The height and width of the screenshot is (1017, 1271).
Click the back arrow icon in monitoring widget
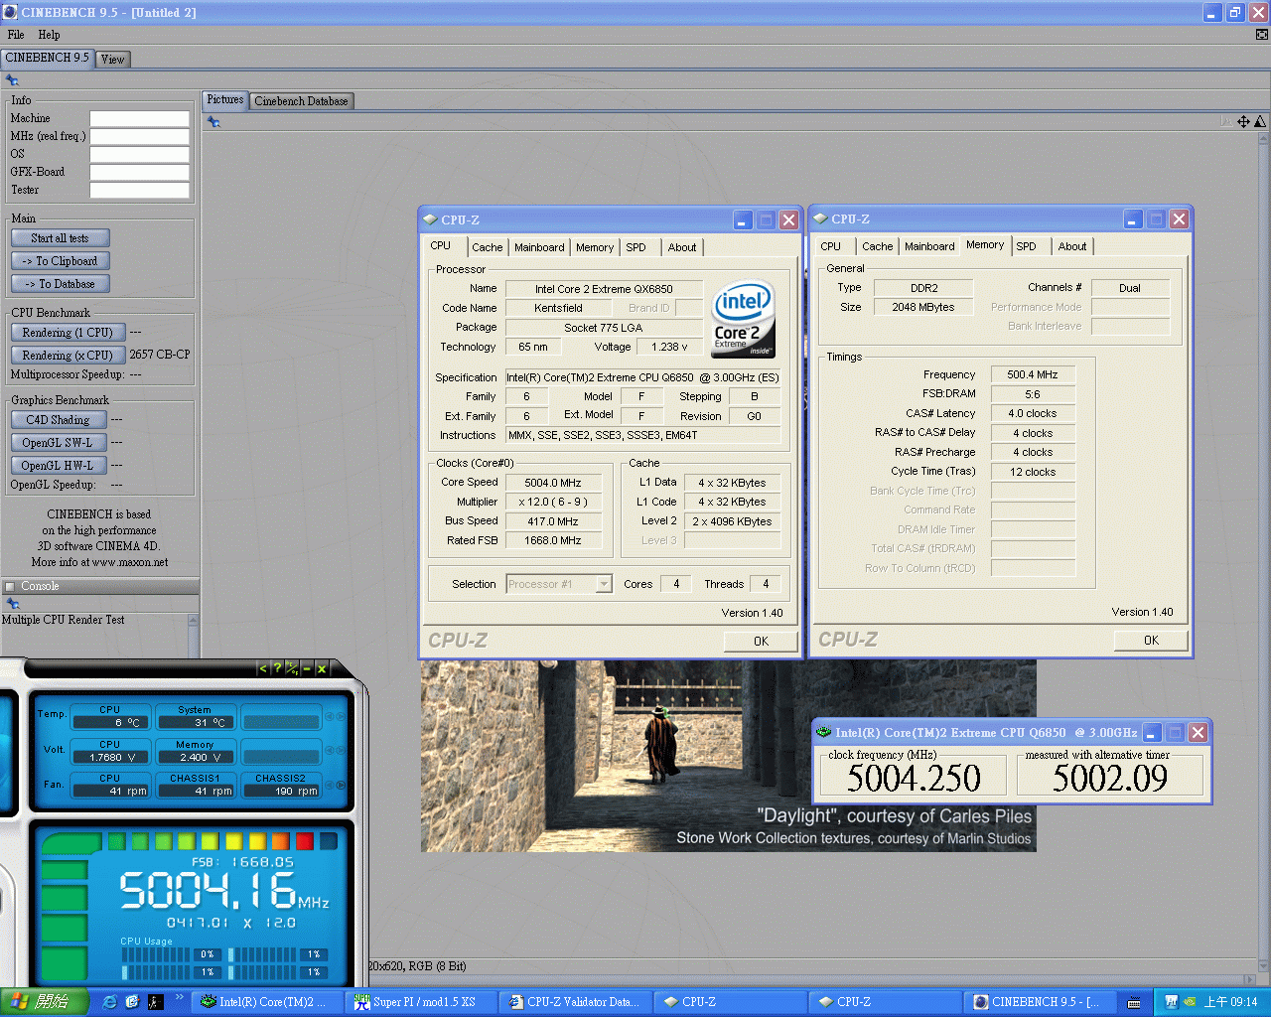point(262,669)
